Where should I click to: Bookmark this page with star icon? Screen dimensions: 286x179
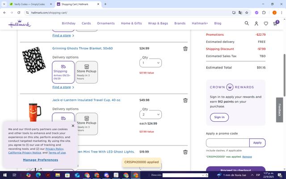tap(247, 13)
